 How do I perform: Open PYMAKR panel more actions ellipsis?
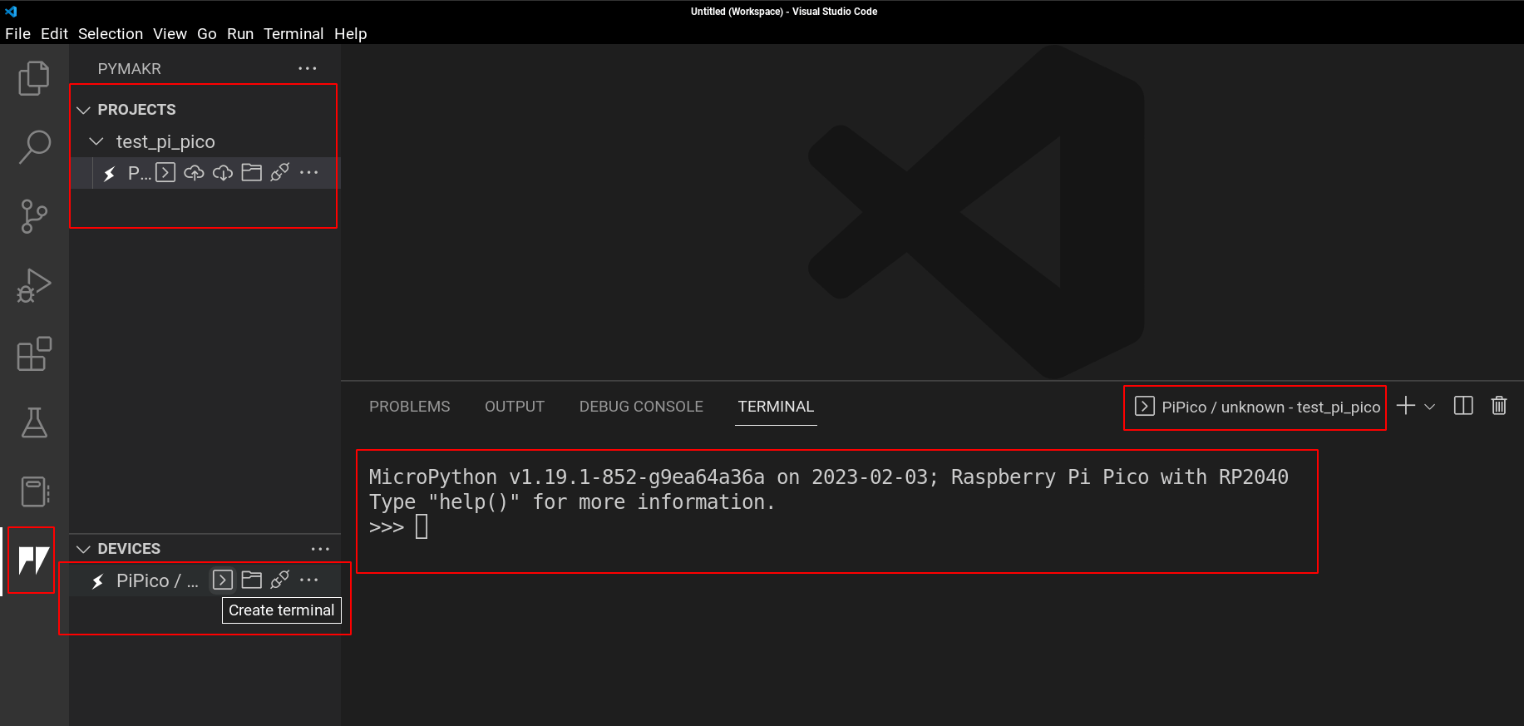pos(307,68)
